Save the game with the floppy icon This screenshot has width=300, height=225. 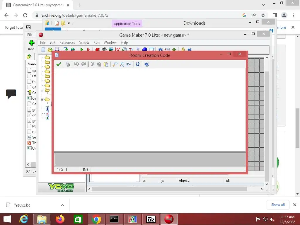coord(57,49)
